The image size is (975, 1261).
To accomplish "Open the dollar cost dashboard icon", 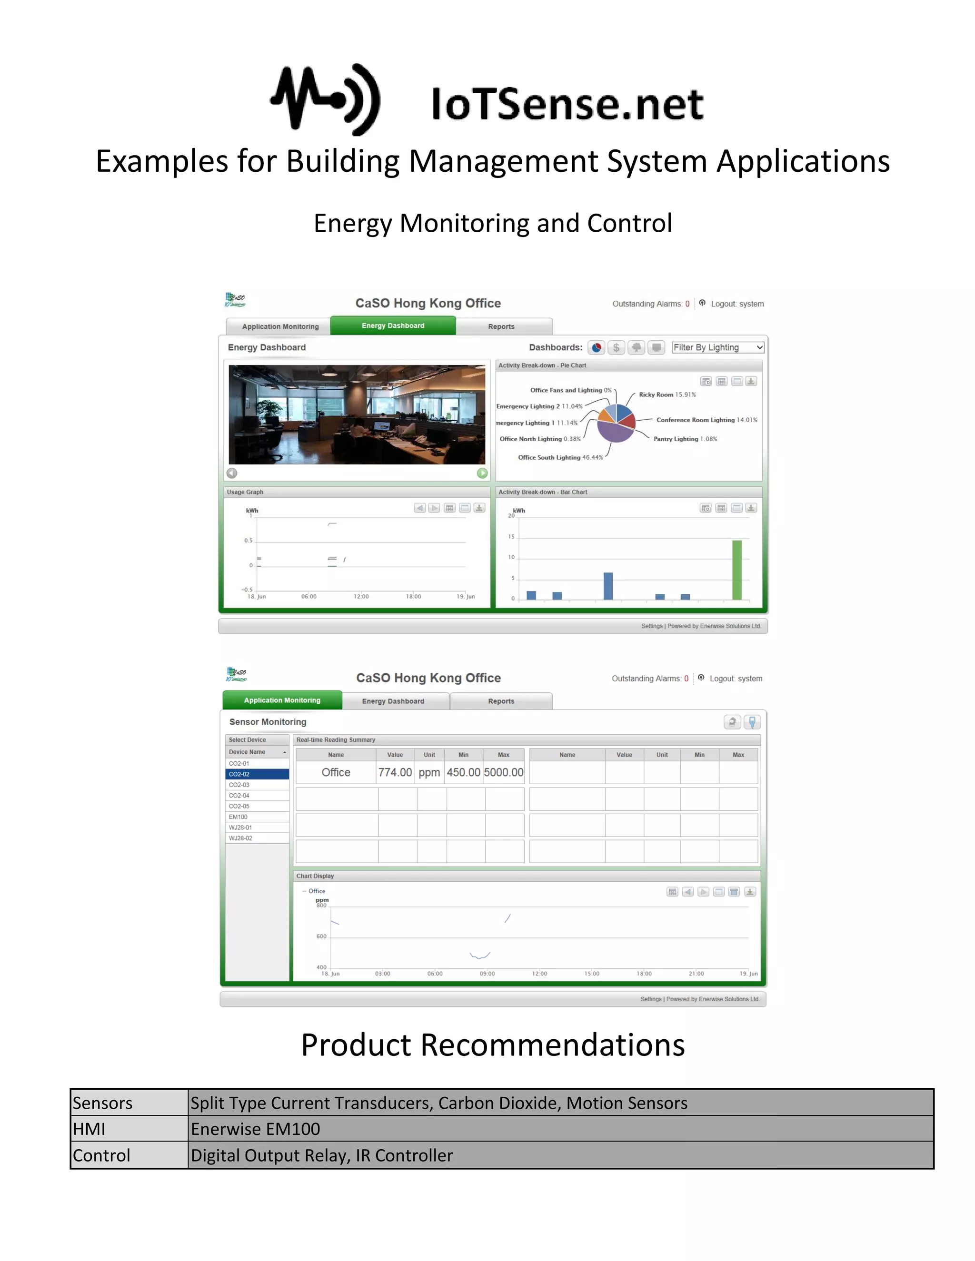I will coord(617,347).
